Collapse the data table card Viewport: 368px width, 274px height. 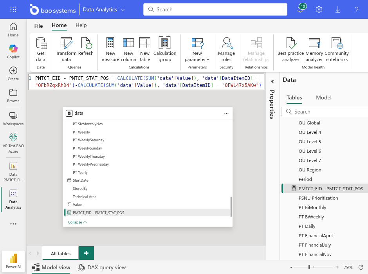(x=77, y=222)
